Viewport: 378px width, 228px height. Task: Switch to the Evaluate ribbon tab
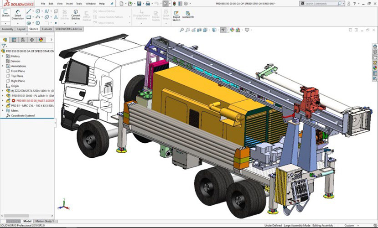pyautogui.click(x=47, y=29)
